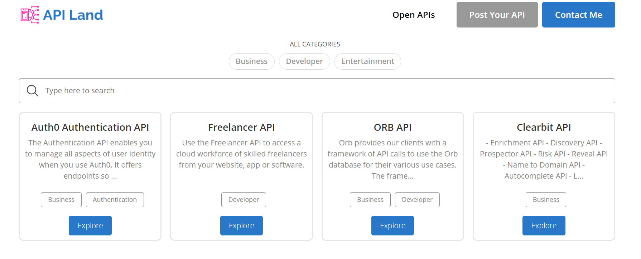
Task: Explore the Clearbit API
Action: (x=544, y=225)
